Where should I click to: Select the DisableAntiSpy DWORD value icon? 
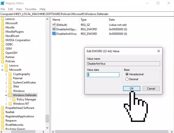(54, 29)
